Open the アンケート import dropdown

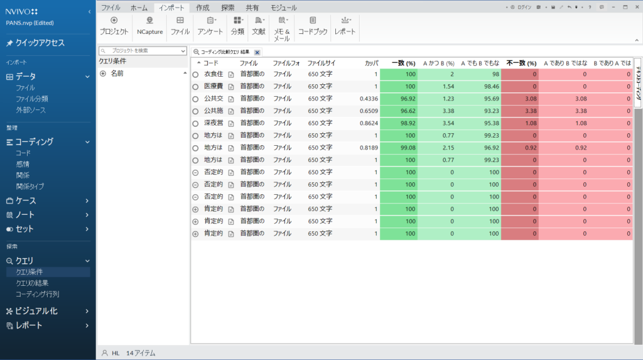click(x=210, y=25)
